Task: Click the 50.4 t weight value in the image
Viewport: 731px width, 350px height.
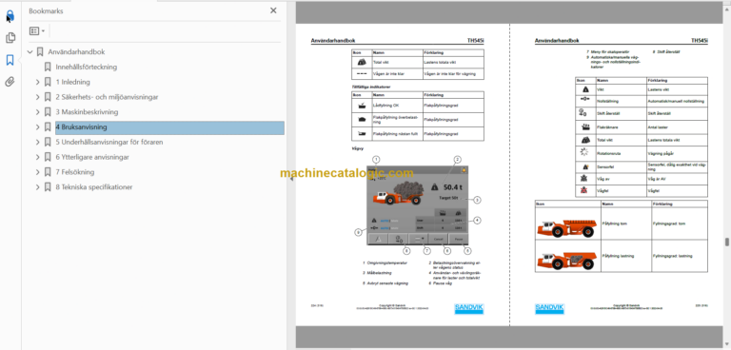Action: pyautogui.click(x=454, y=186)
